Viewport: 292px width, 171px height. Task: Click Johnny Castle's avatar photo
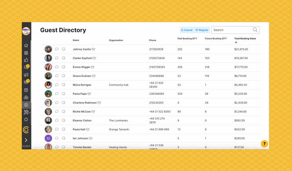pyautogui.click(x=48, y=49)
